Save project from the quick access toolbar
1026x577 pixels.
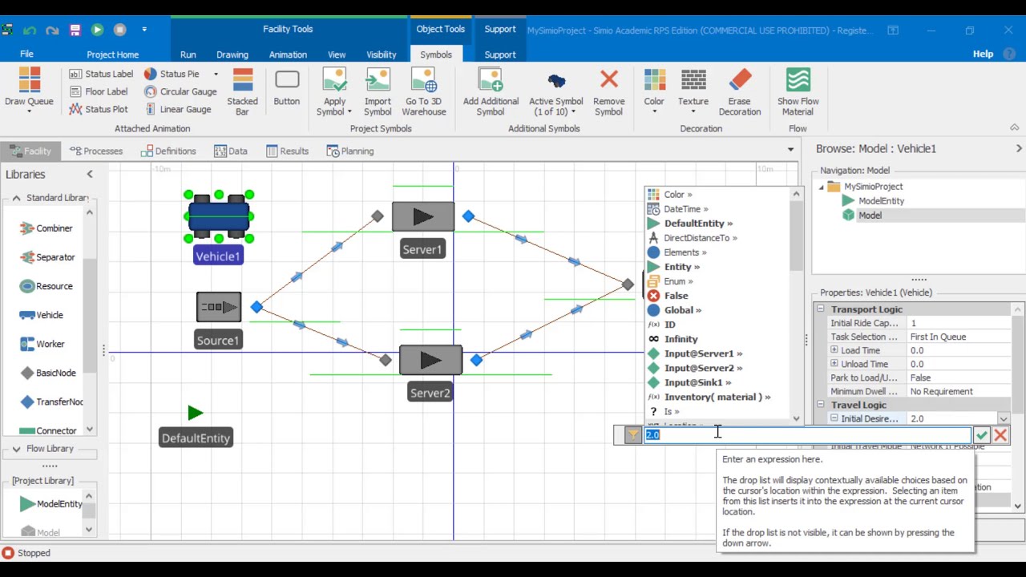pyautogui.click(x=75, y=30)
